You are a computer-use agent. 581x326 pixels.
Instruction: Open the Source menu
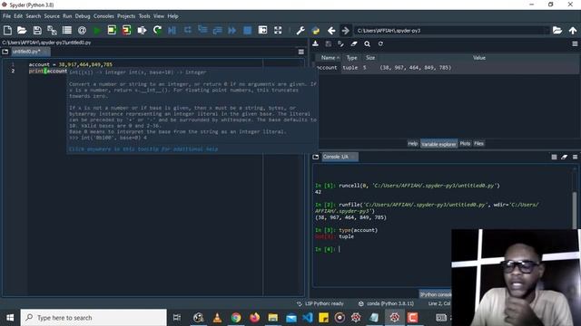pyautogui.click(x=52, y=16)
